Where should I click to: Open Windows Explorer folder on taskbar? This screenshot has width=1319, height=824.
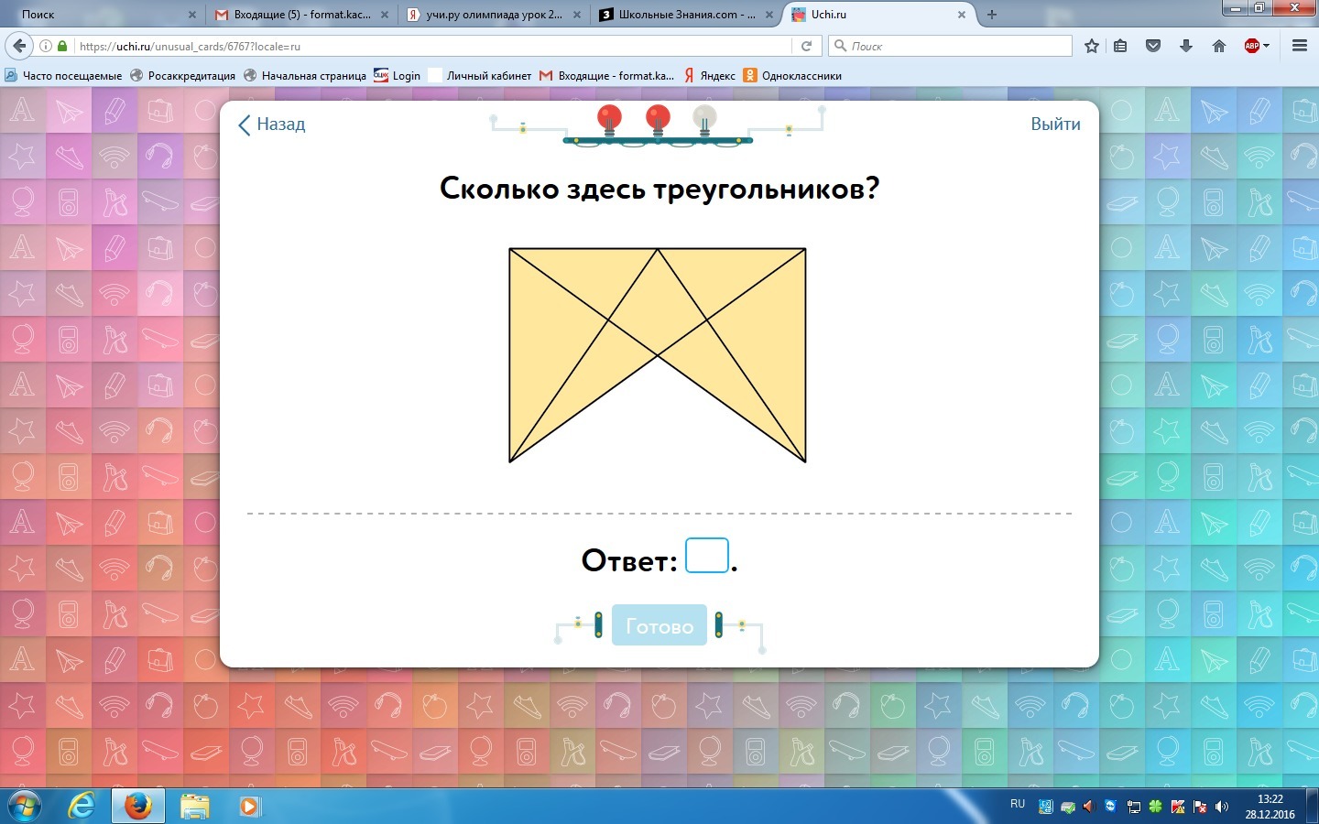(194, 806)
